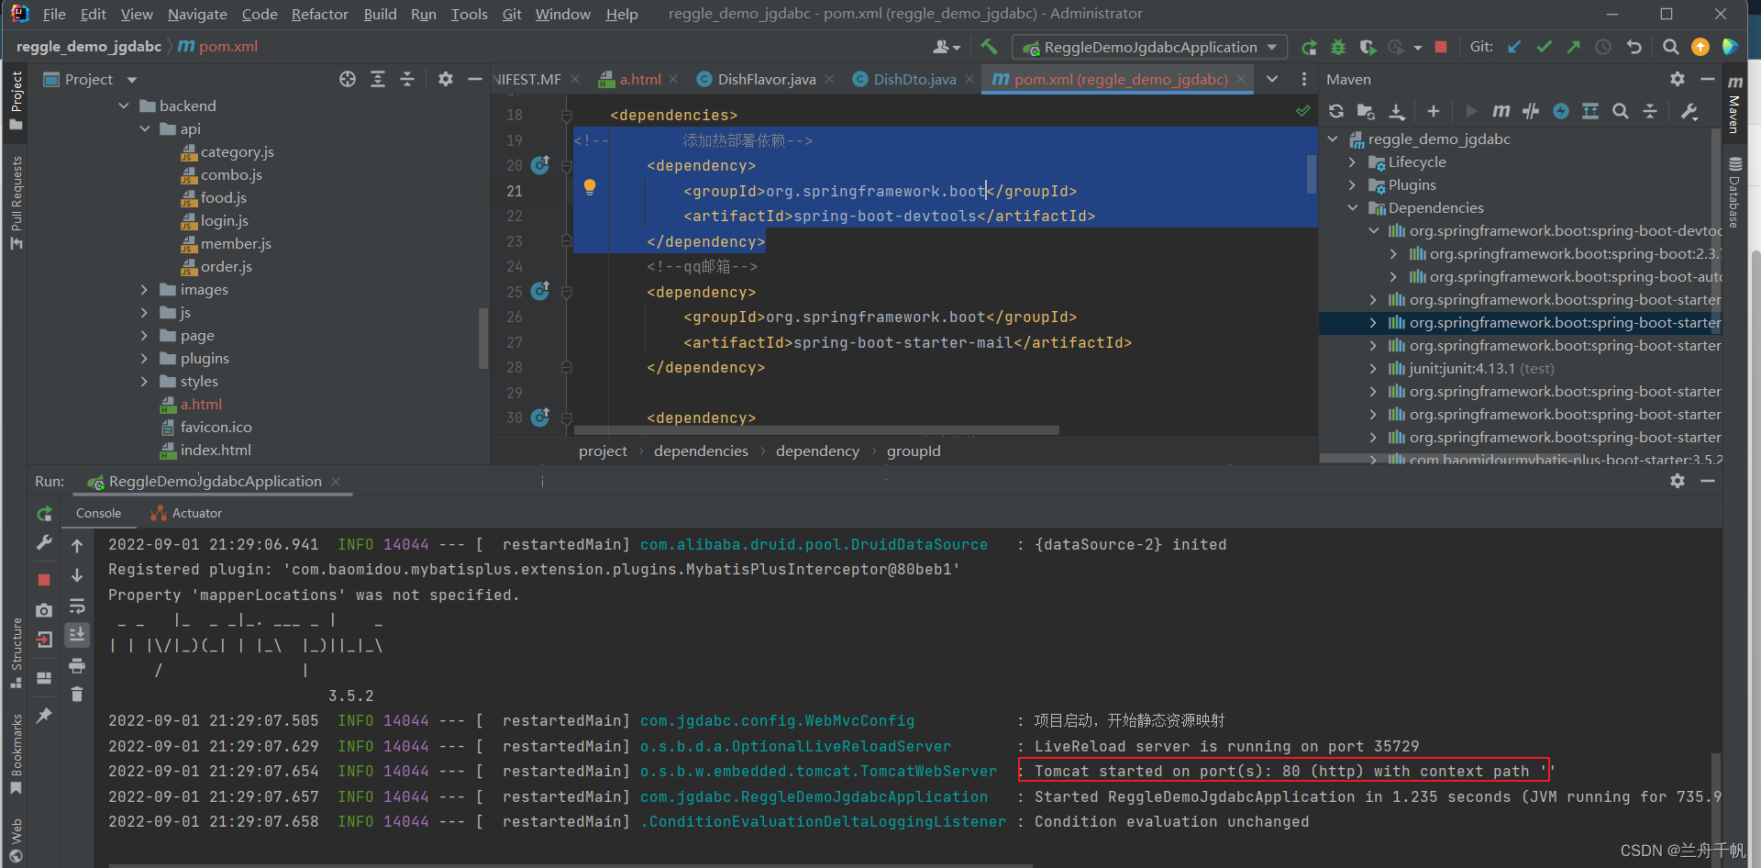Download sources in the Maven toolbar
The width and height of the screenshot is (1761, 868).
[1397, 111]
